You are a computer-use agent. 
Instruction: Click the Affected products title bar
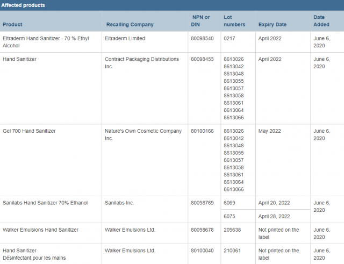172,5
